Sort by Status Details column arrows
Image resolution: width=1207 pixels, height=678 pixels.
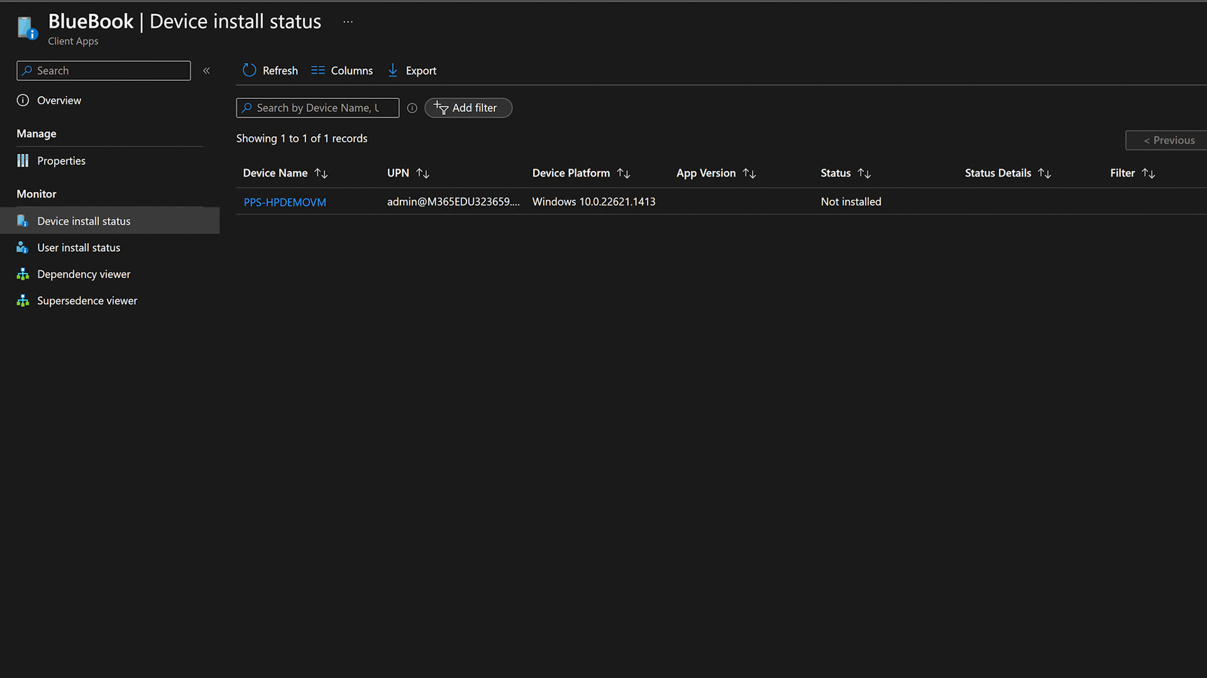pos(1045,173)
